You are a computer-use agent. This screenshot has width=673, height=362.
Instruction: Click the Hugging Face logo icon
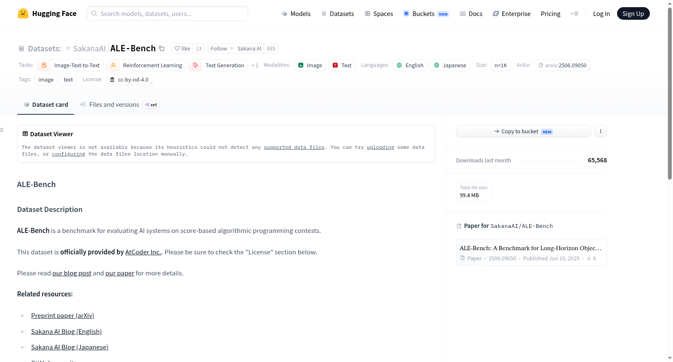[x=23, y=13]
